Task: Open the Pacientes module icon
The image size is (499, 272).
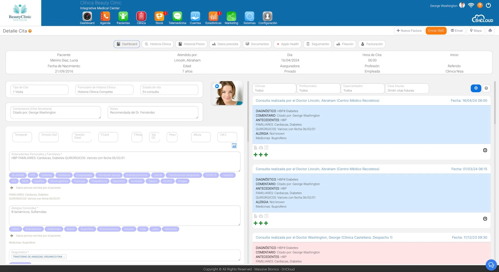Action: coord(123,16)
